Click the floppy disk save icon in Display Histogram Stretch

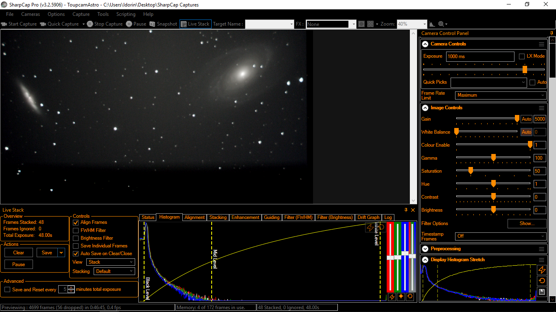click(x=542, y=292)
